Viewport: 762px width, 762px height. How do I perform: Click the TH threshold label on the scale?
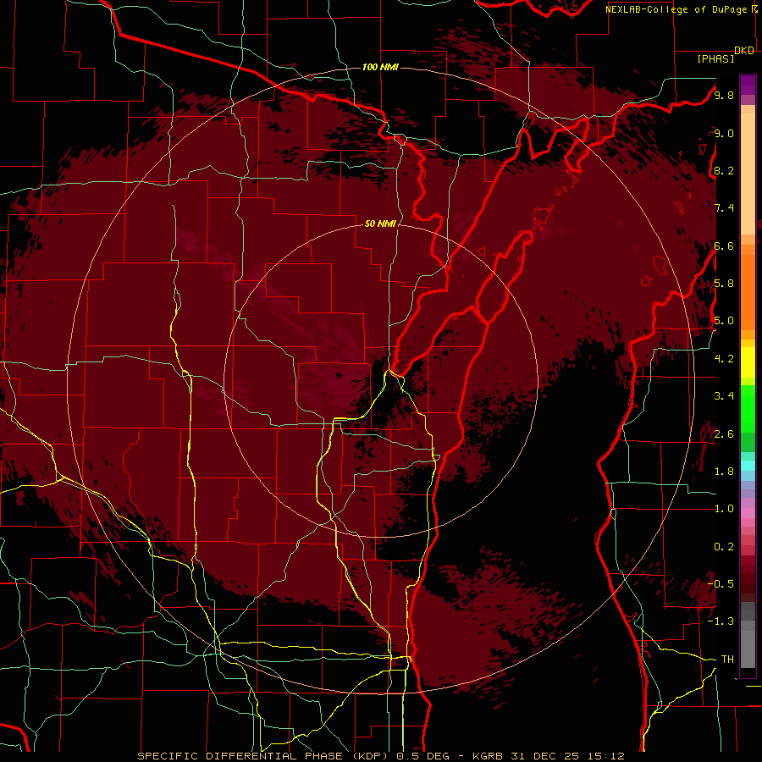coord(727,659)
